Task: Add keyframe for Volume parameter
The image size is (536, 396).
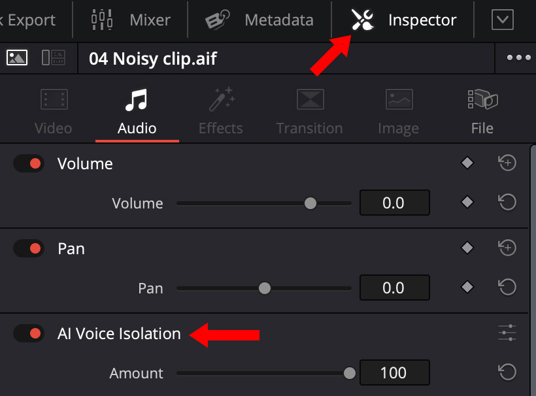Action: pos(467,203)
